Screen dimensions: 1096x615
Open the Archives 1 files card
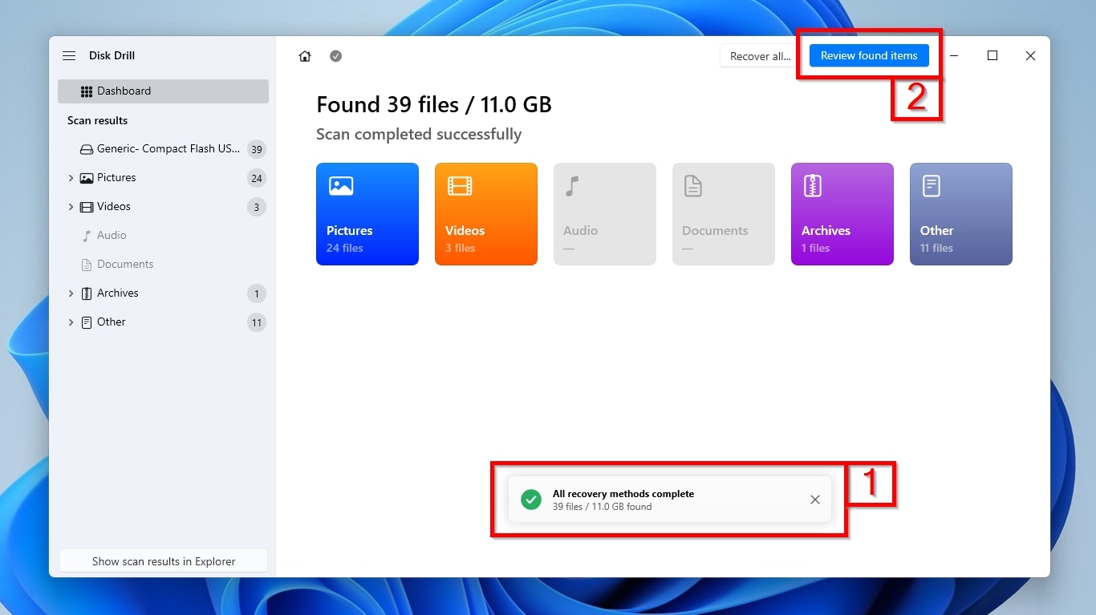(x=842, y=214)
